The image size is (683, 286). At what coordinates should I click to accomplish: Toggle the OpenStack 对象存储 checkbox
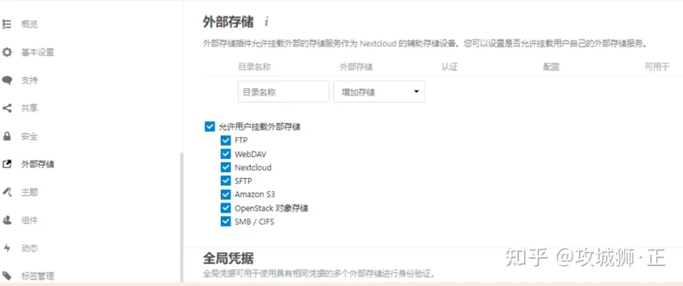(x=225, y=208)
